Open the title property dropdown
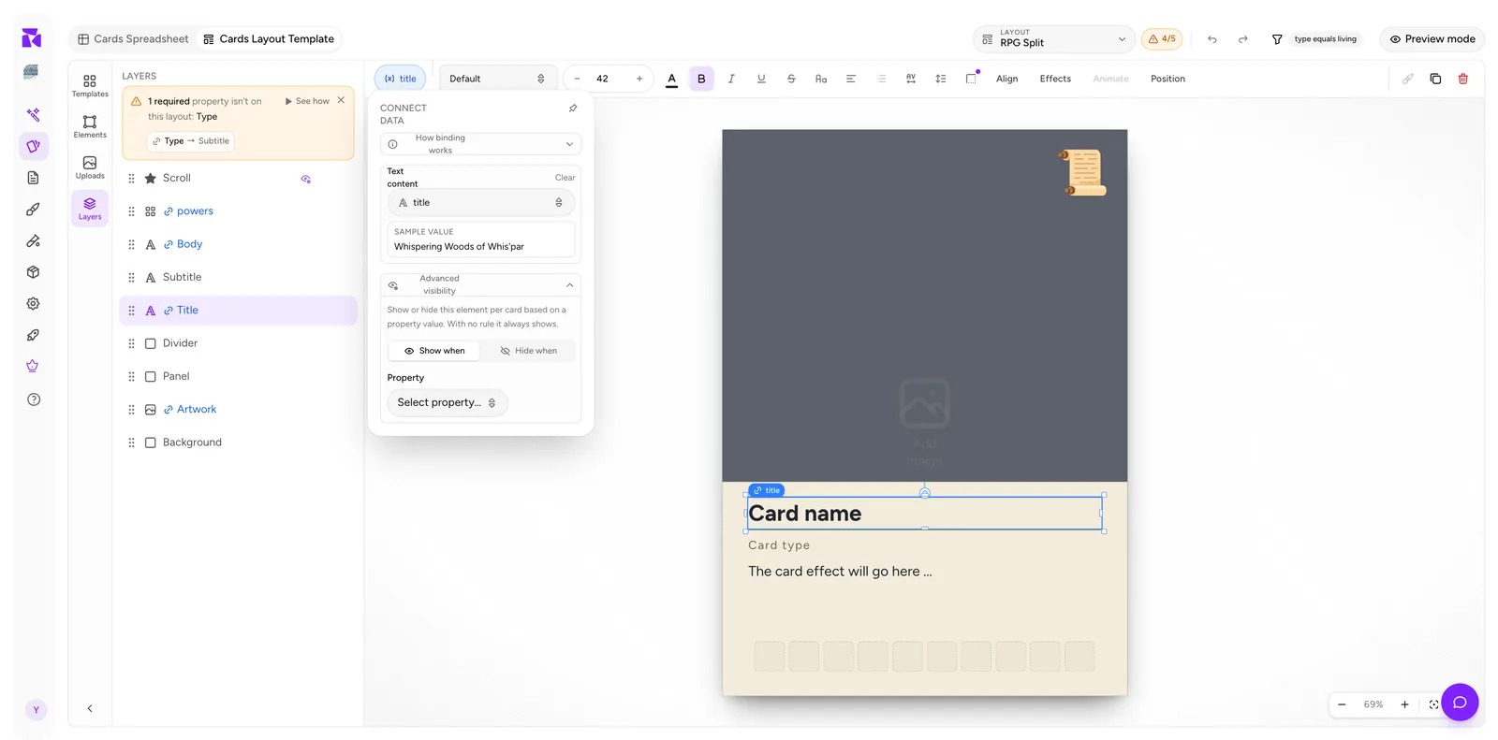Viewport: 1498px width, 740px height. click(x=481, y=203)
